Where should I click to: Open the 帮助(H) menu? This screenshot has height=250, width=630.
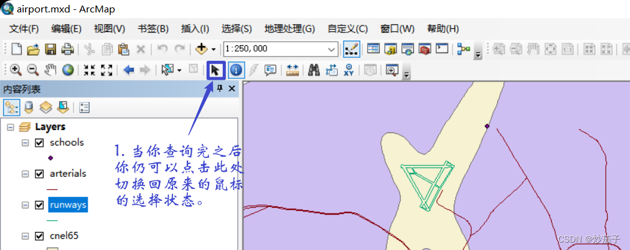(443, 29)
